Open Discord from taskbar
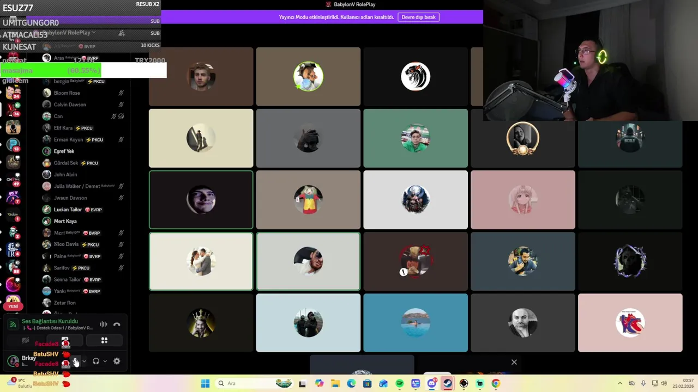The height and width of the screenshot is (392, 698). (x=431, y=383)
